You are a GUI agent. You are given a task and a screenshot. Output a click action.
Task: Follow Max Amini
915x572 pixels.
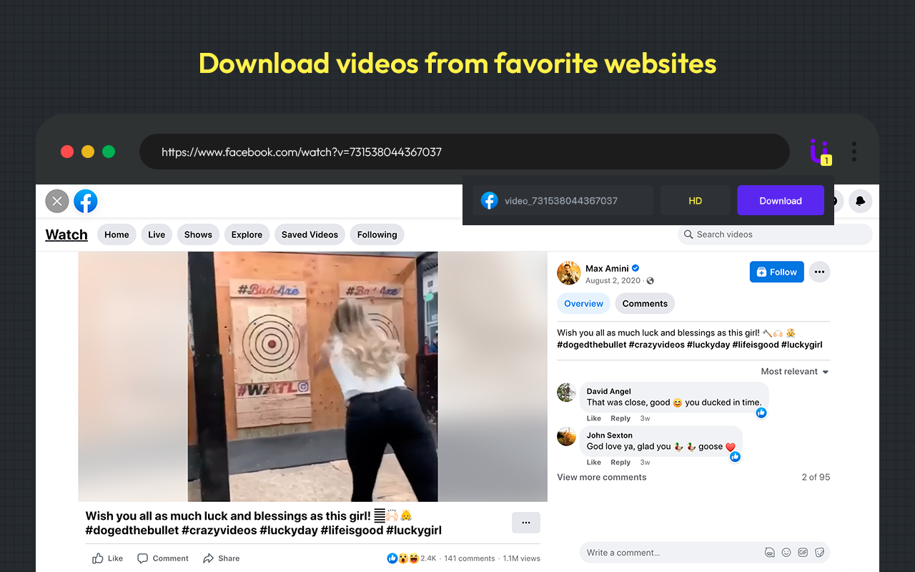776,272
